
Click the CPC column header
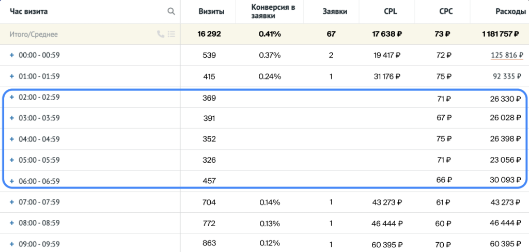pos(441,11)
